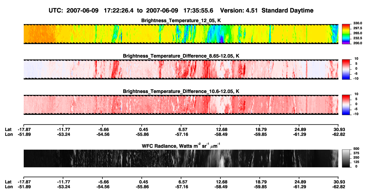Image resolution: width=376 pixels, height=193 pixels.
Task: Click the 297.5 colorbar label
Action: 357,28
